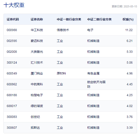
Task: Select the 证券代码 column header
Action: coord(13,19)
